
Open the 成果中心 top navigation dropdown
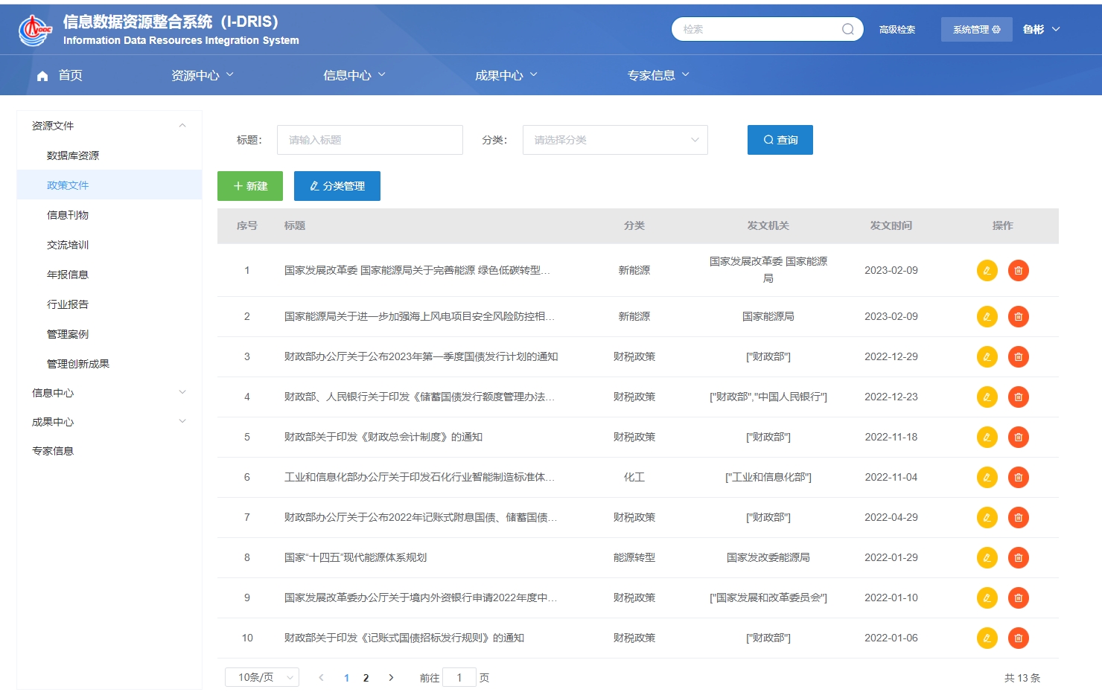pos(506,75)
